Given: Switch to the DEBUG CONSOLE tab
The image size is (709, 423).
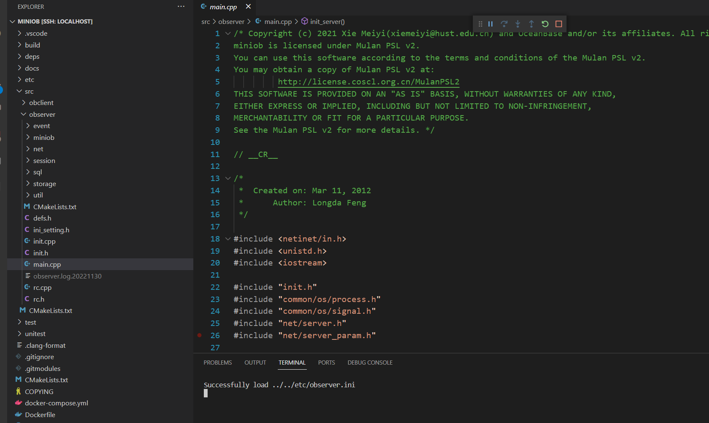Looking at the screenshot, I should pyautogui.click(x=370, y=363).
